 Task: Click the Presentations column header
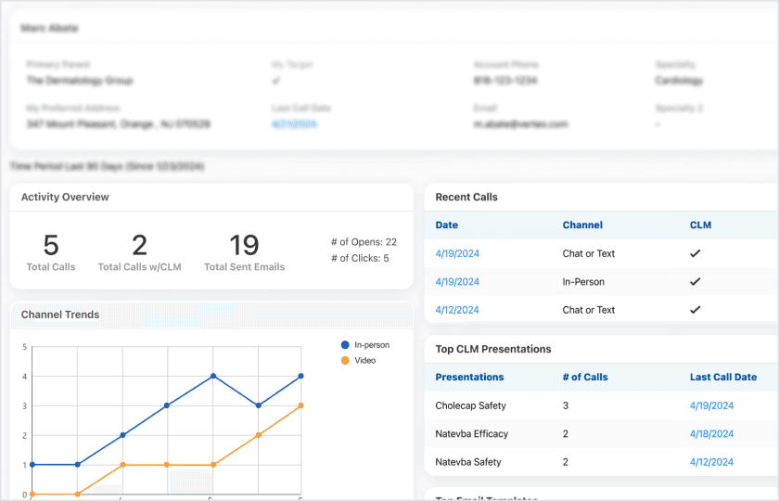pos(469,377)
